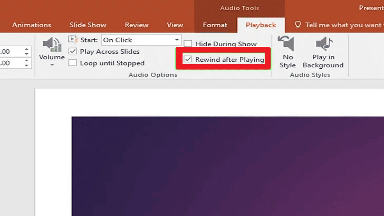Select the View tab
This screenshot has width=384, height=216.
click(175, 25)
